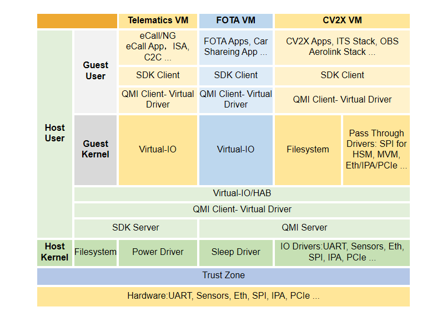
Task: Click the Telematics VM header cell
Action: [x=158, y=21]
